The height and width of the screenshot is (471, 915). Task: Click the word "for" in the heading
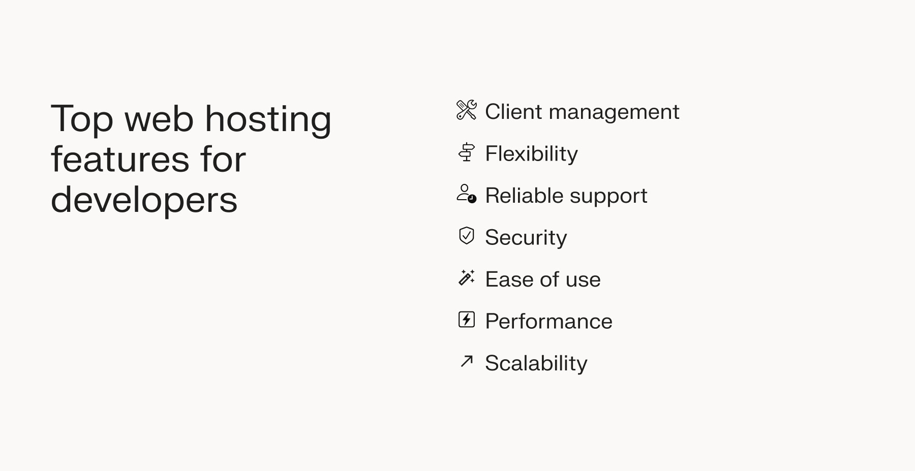223,160
